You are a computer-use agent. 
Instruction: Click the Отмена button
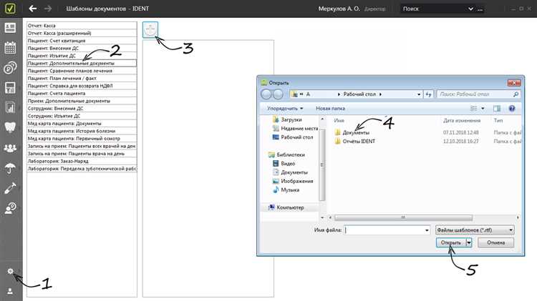495,243
